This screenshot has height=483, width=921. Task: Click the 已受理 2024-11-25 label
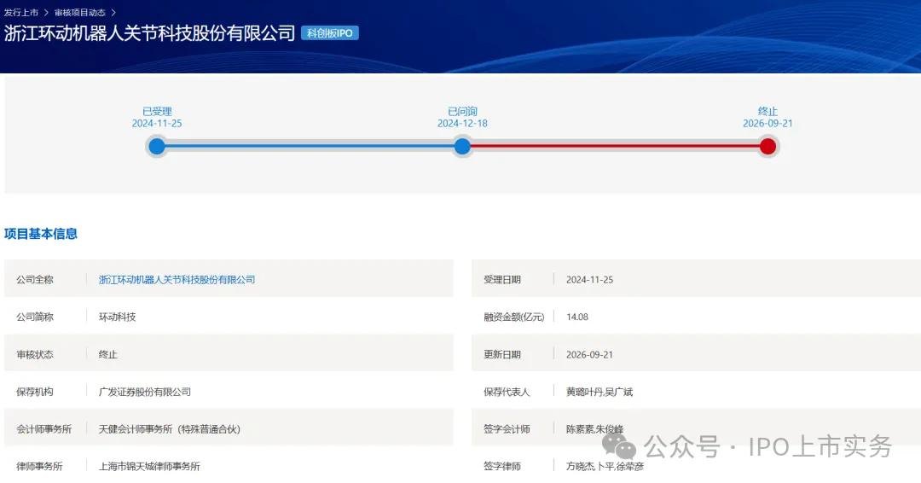tap(157, 117)
